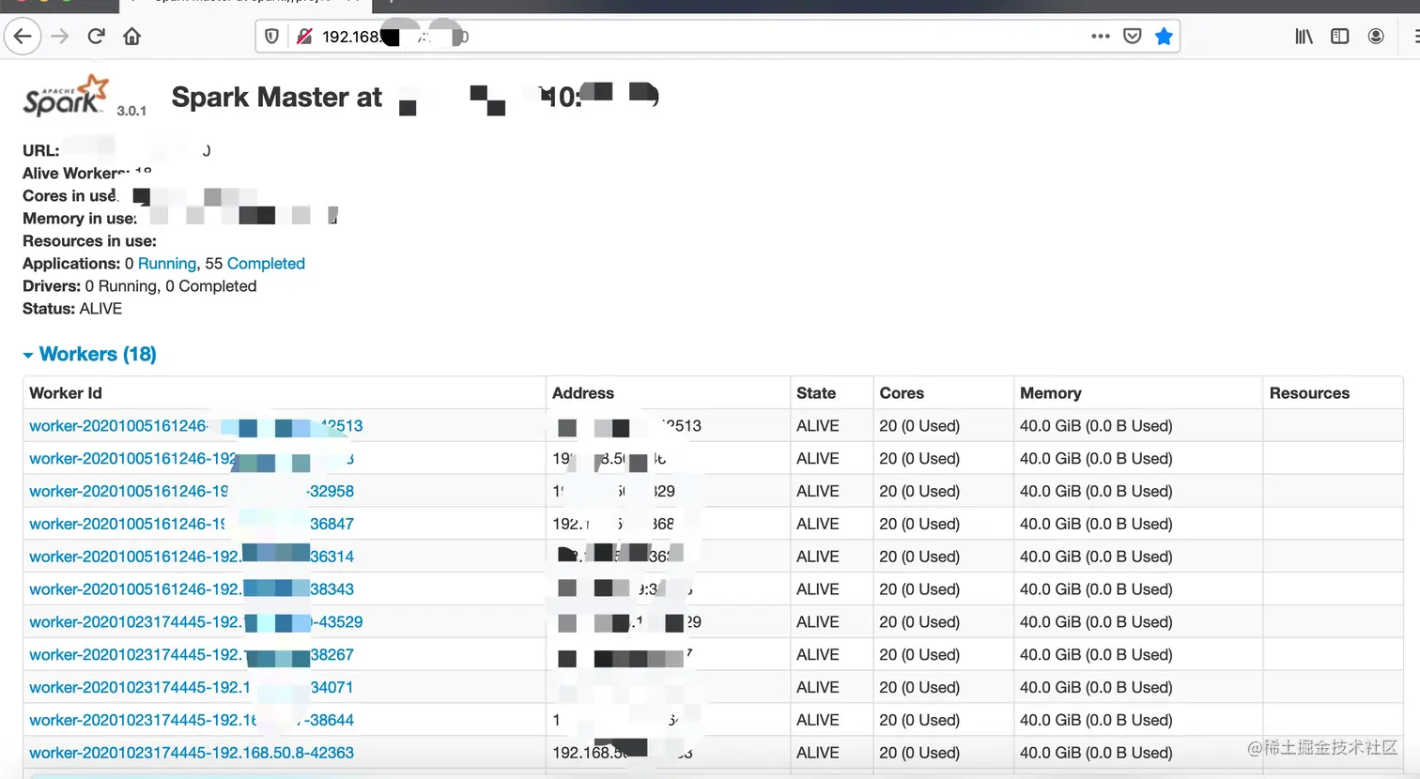Open the worker link ending in -38644
1420x779 pixels.
click(192, 720)
